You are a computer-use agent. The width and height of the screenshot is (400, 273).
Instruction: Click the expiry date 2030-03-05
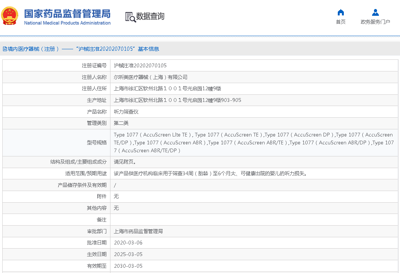pos(128,266)
